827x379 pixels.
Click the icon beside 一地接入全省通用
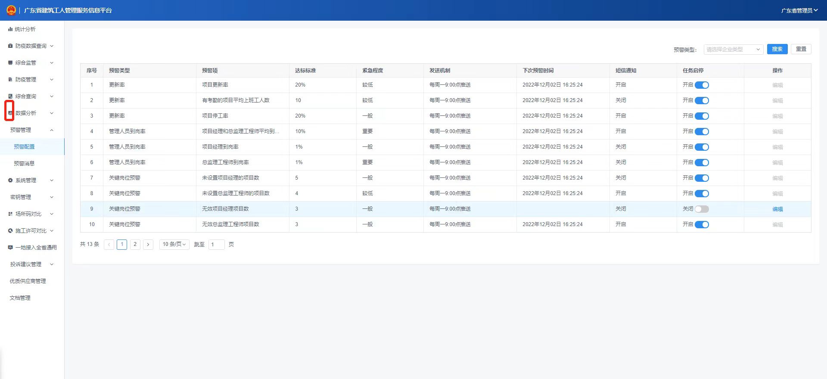pyautogui.click(x=10, y=248)
